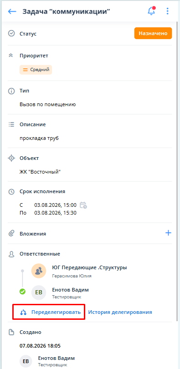Viewport: 180px width, 369px height.
Task: Select the ЖК "Восточный" object value
Action: tap(40, 172)
